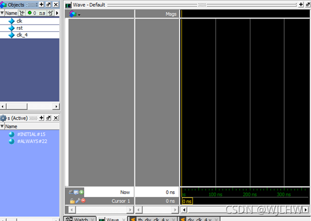The width and height of the screenshot is (311, 221).
Task: Click the 300 ns timeline mark
Action: pyautogui.click(x=284, y=195)
